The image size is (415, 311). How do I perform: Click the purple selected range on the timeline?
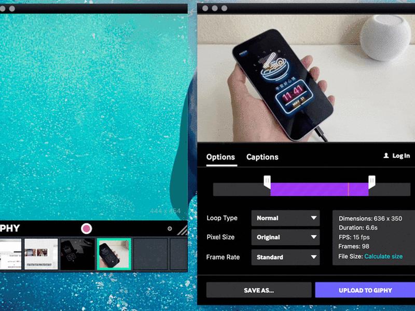click(319, 189)
